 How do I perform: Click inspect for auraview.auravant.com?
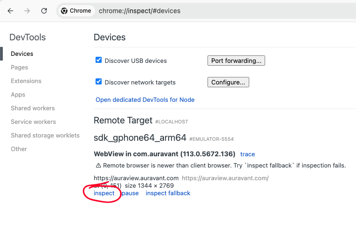[104, 193]
